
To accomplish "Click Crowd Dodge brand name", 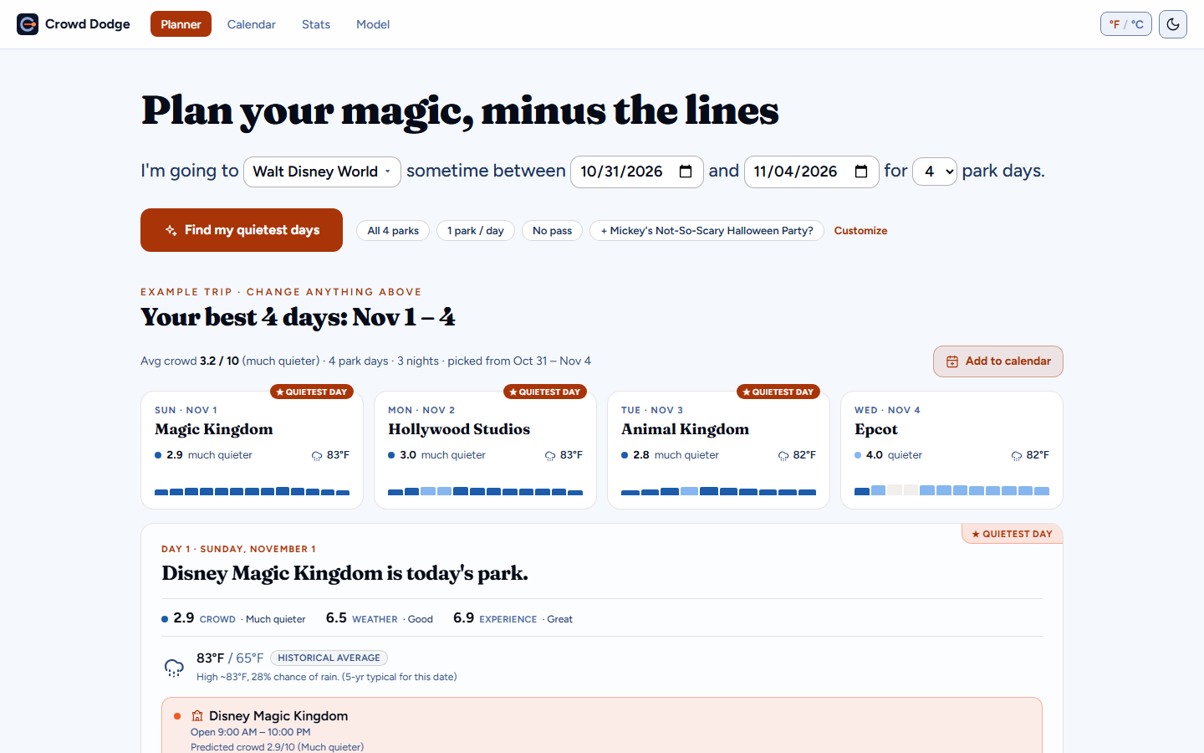I will (88, 24).
